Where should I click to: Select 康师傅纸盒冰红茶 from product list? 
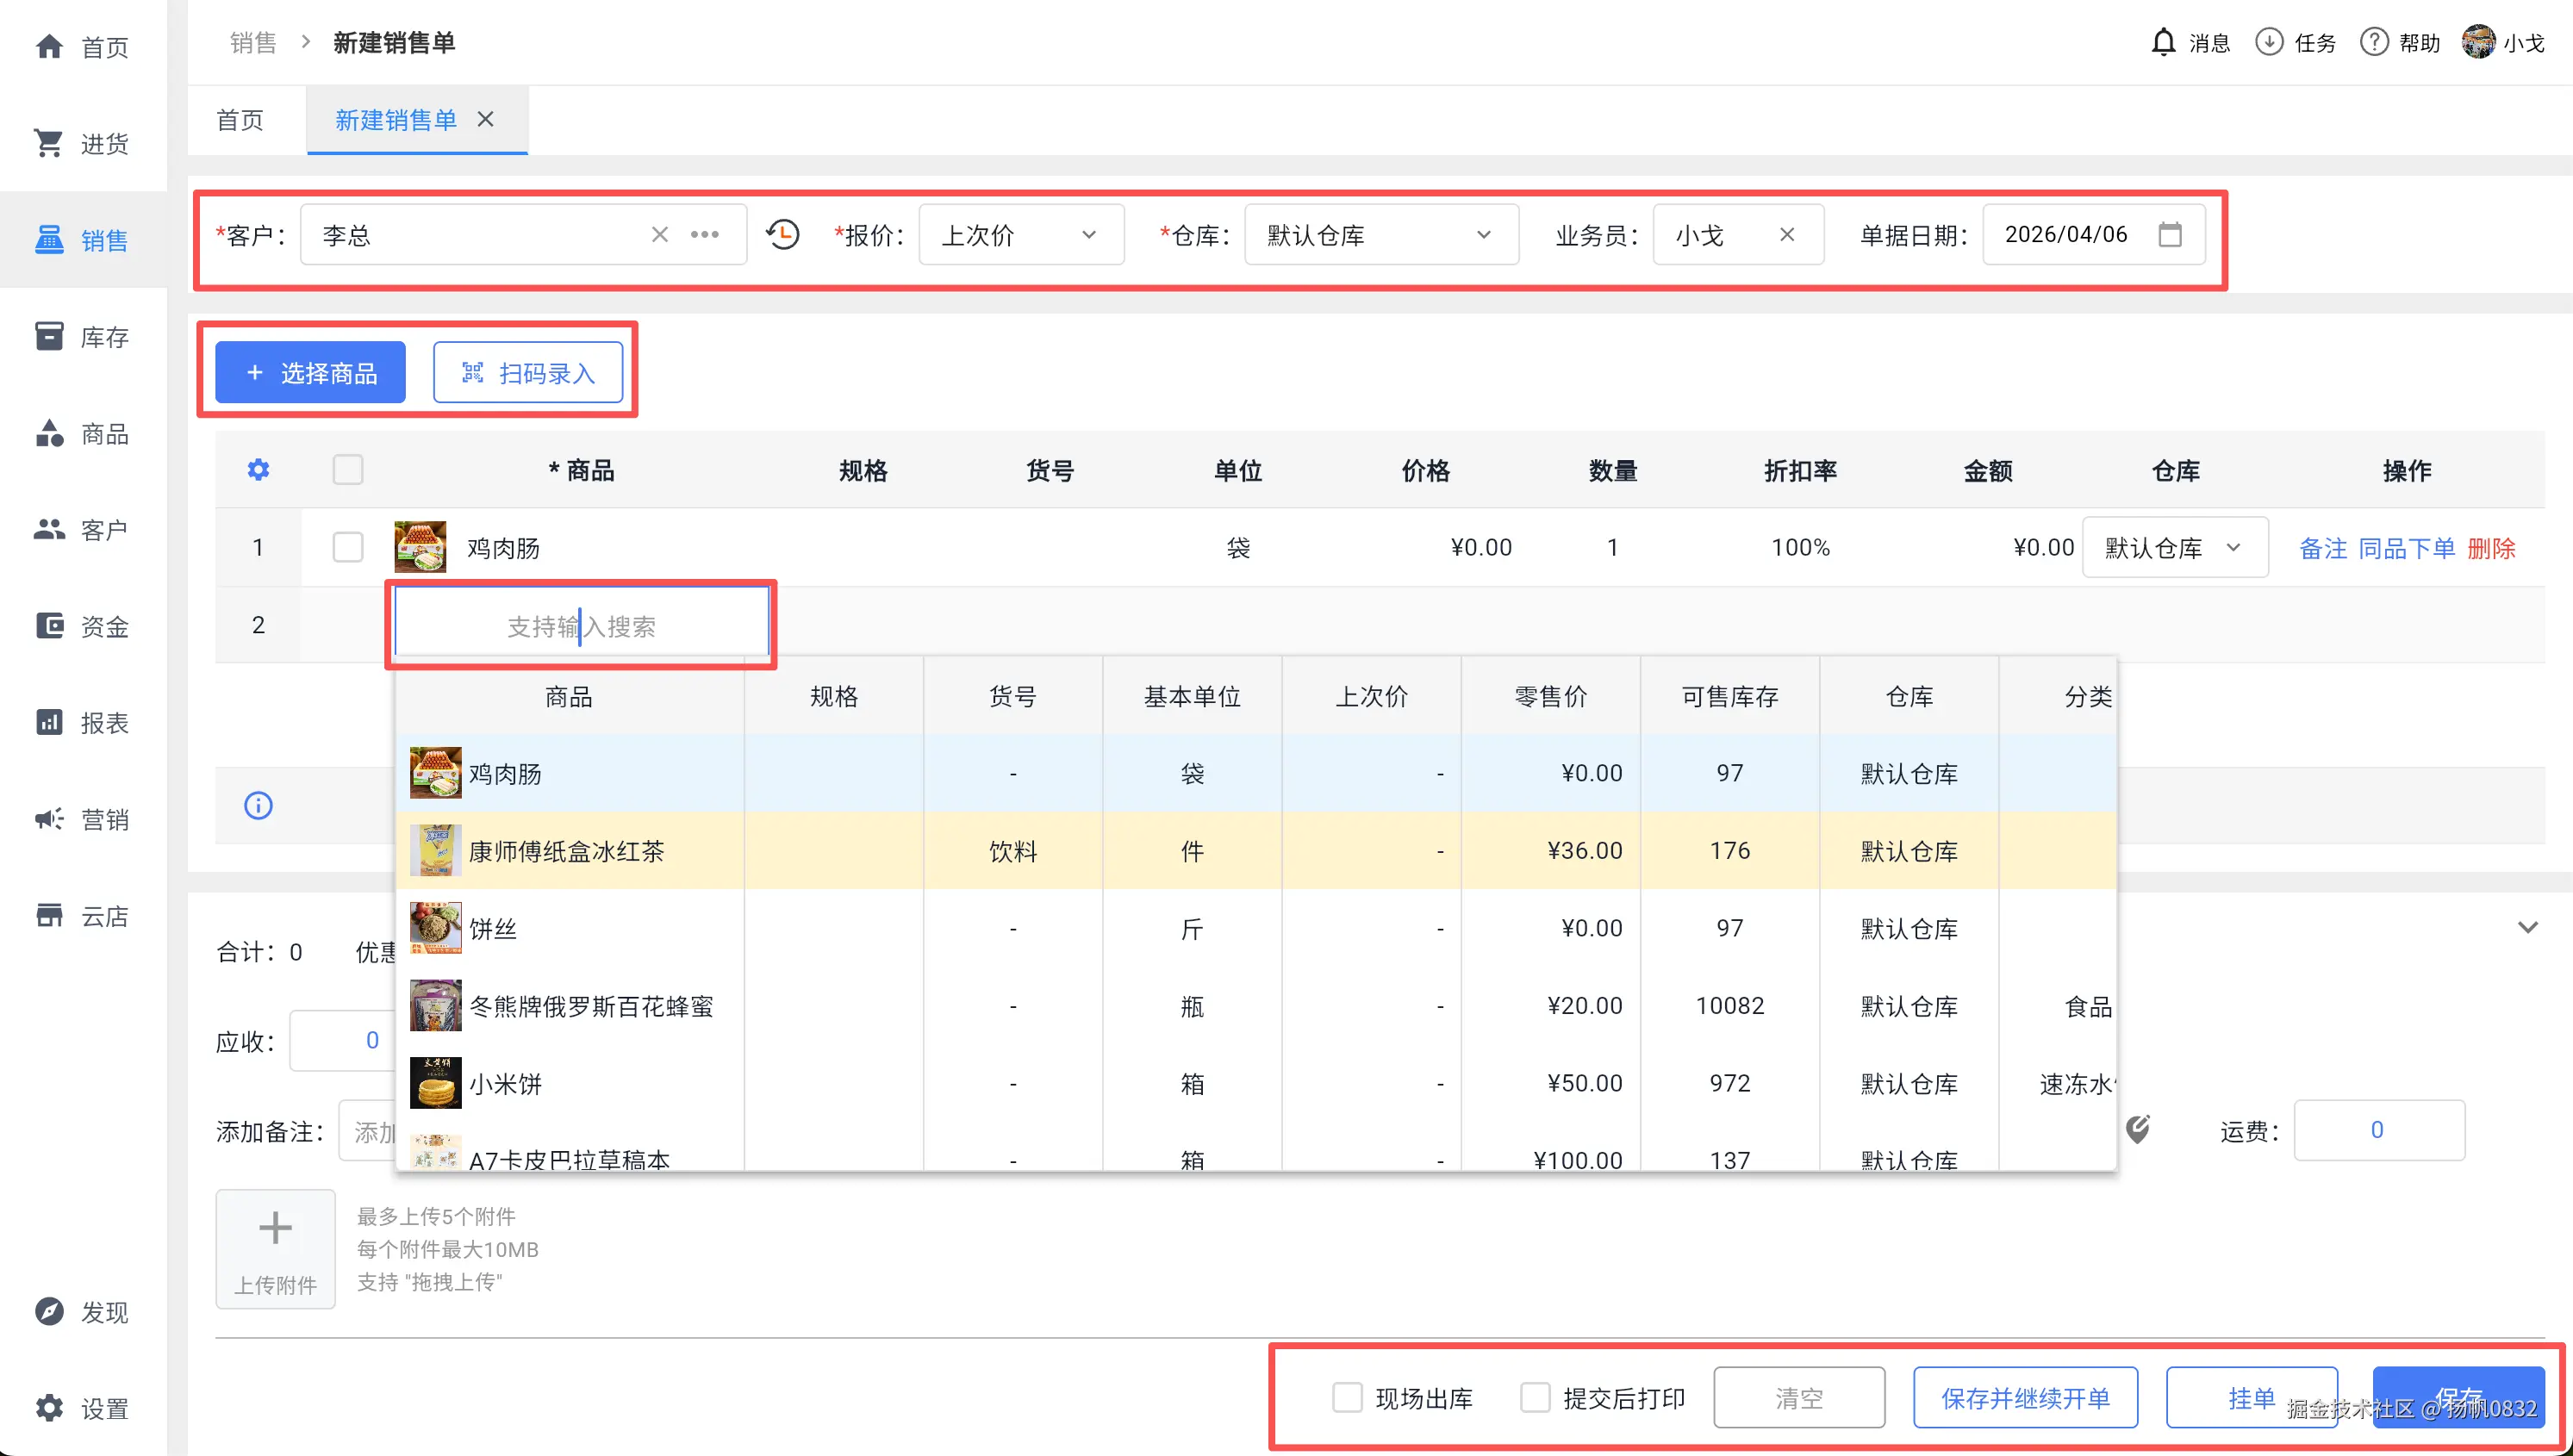tap(566, 851)
